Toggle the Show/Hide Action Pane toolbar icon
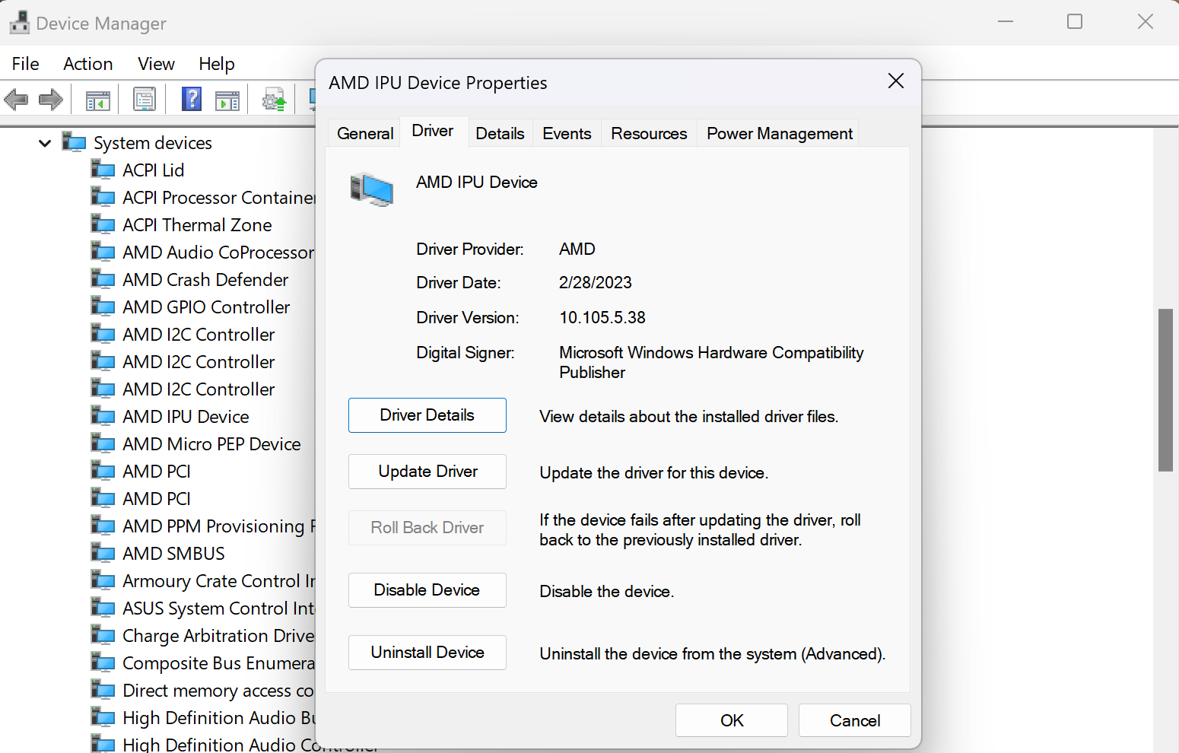 pos(227,100)
